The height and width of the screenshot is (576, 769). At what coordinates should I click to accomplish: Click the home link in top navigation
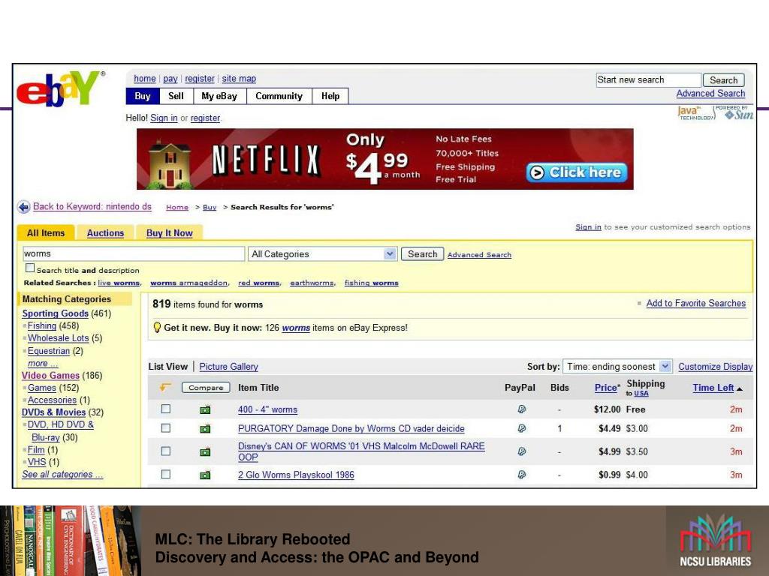[145, 78]
